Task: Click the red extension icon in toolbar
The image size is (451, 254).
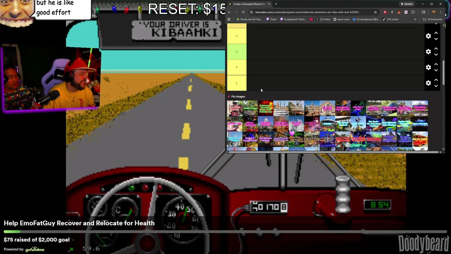Action: click(x=385, y=12)
